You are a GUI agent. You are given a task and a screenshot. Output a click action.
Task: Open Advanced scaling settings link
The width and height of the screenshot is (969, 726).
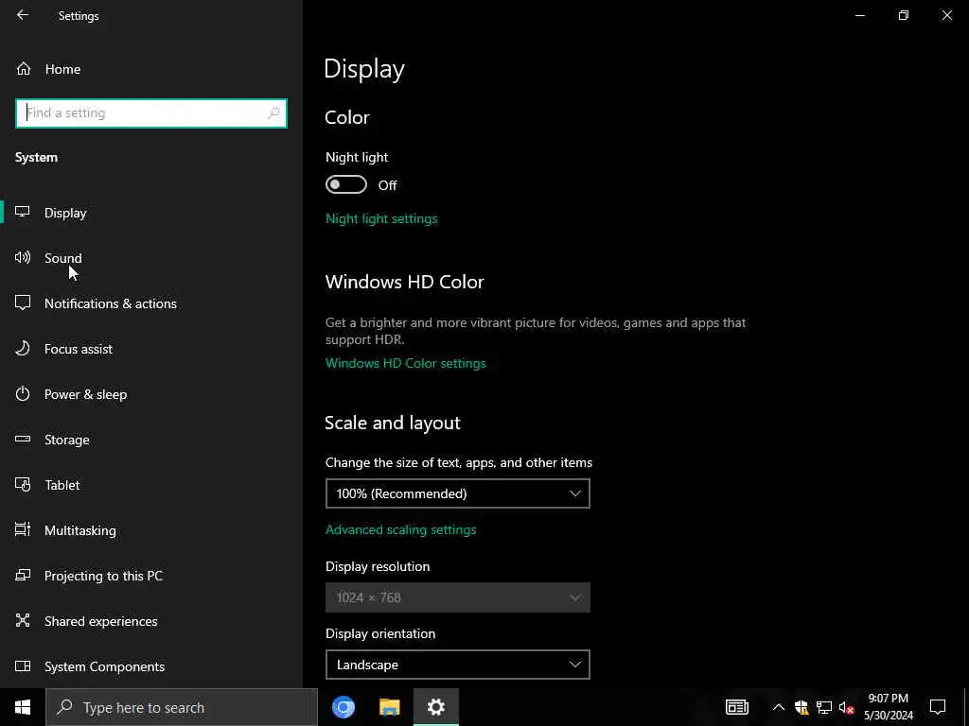point(400,529)
